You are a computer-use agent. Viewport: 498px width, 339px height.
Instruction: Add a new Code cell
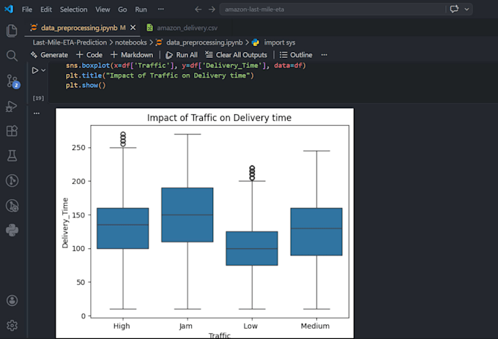[x=89, y=55]
